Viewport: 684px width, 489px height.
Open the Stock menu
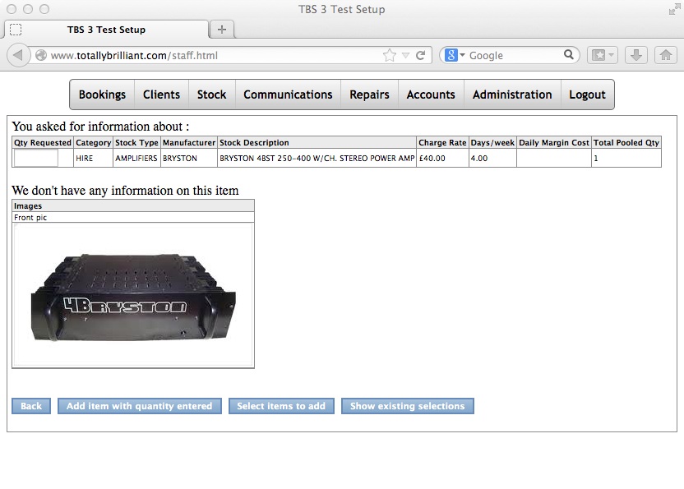tap(211, 95)
